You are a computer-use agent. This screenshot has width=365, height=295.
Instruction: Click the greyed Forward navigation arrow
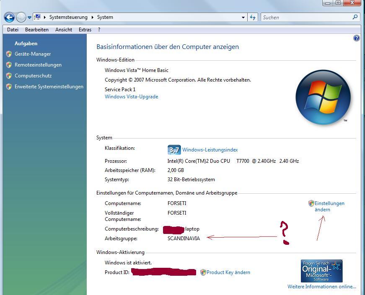coord(21,18)
